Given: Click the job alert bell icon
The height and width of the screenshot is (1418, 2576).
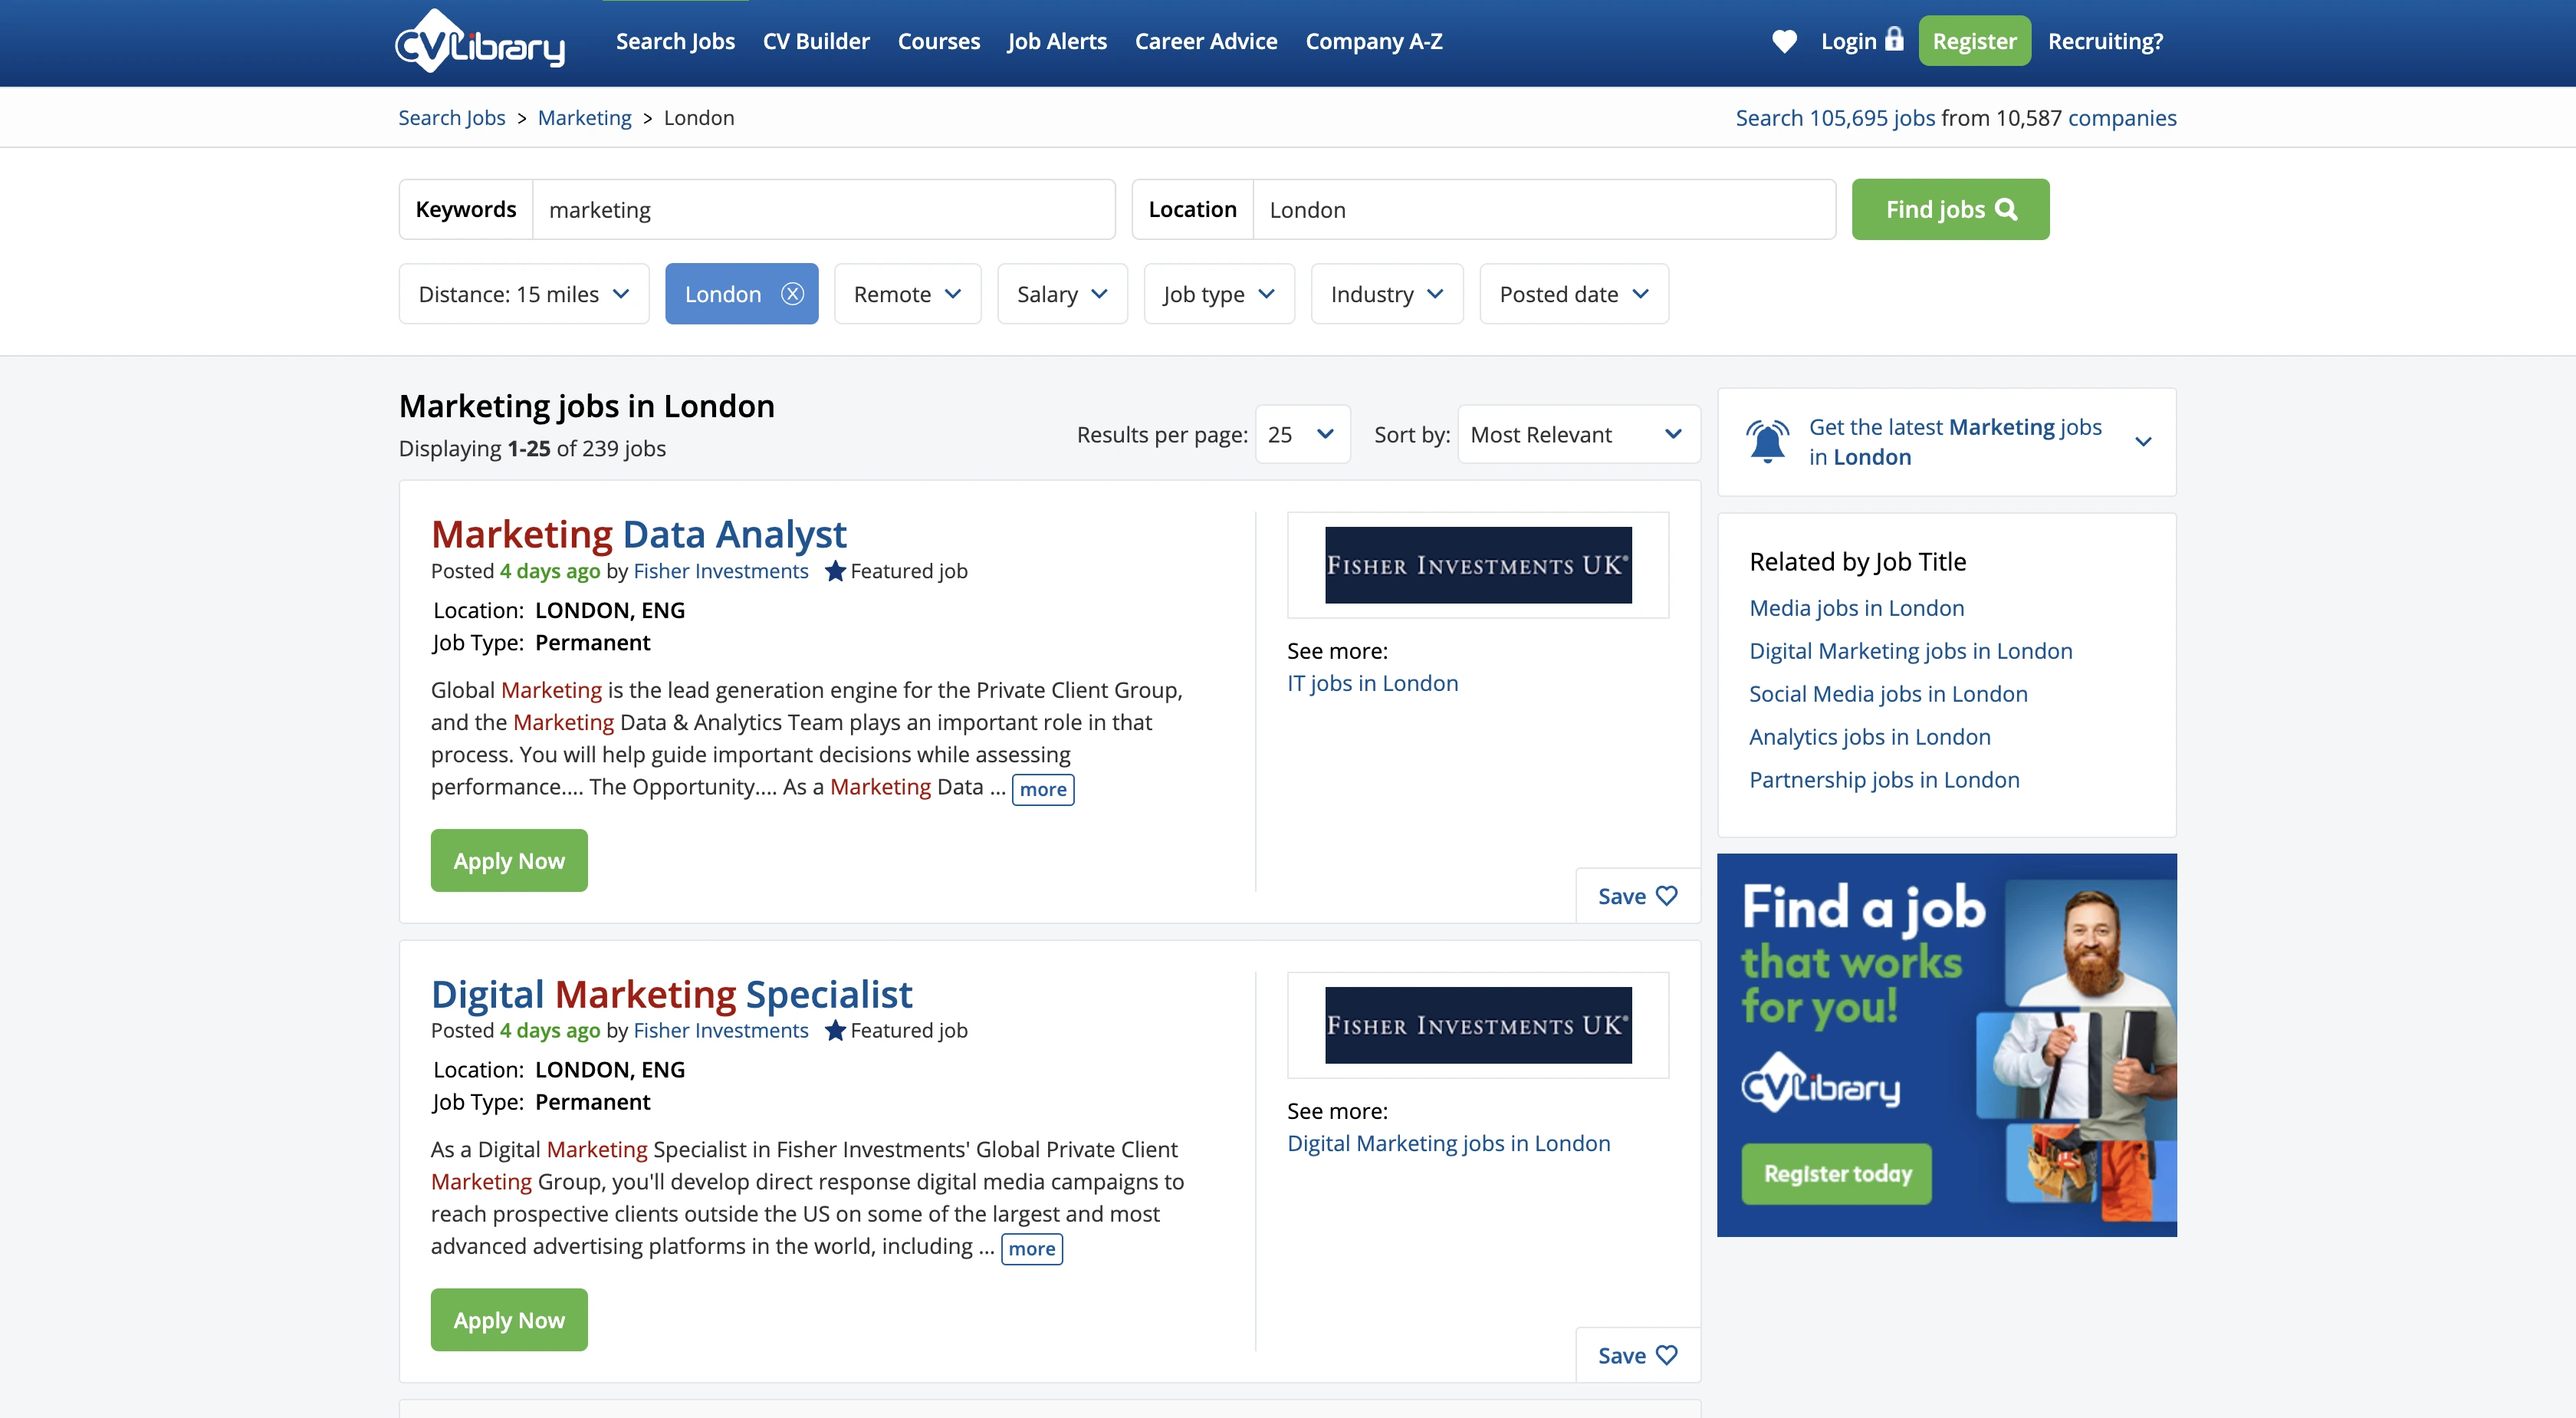Looking at the screenshot, I should tap(1767, 442).
